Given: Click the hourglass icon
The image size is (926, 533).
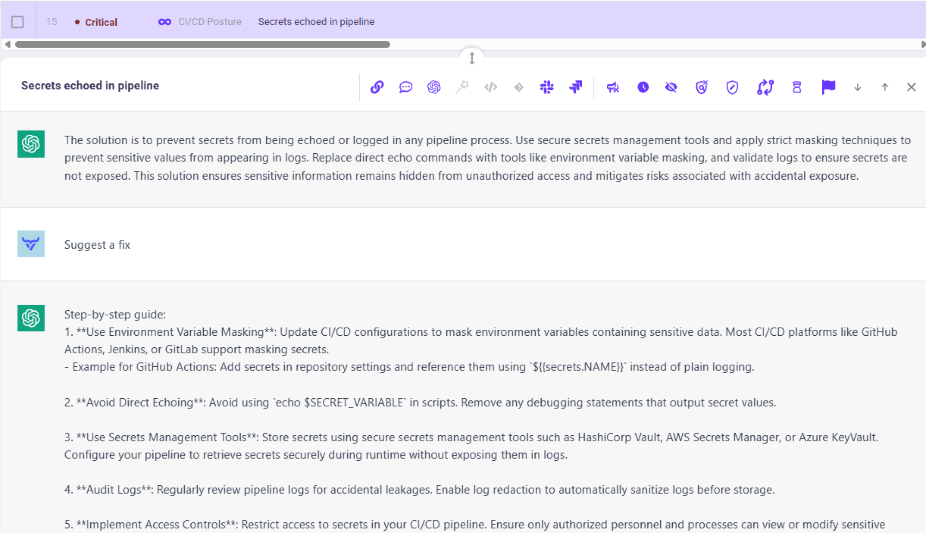Looking at the screenshot, I should tap(796, 87).
